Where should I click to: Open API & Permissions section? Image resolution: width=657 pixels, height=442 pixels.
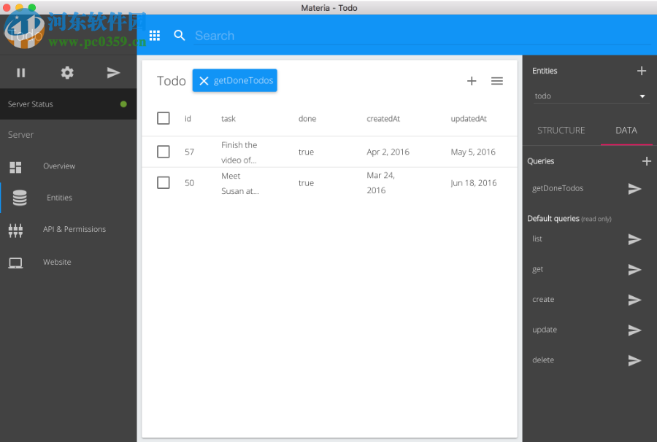coord(74,229)
